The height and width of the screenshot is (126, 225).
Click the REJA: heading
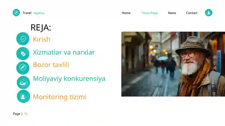41,27
